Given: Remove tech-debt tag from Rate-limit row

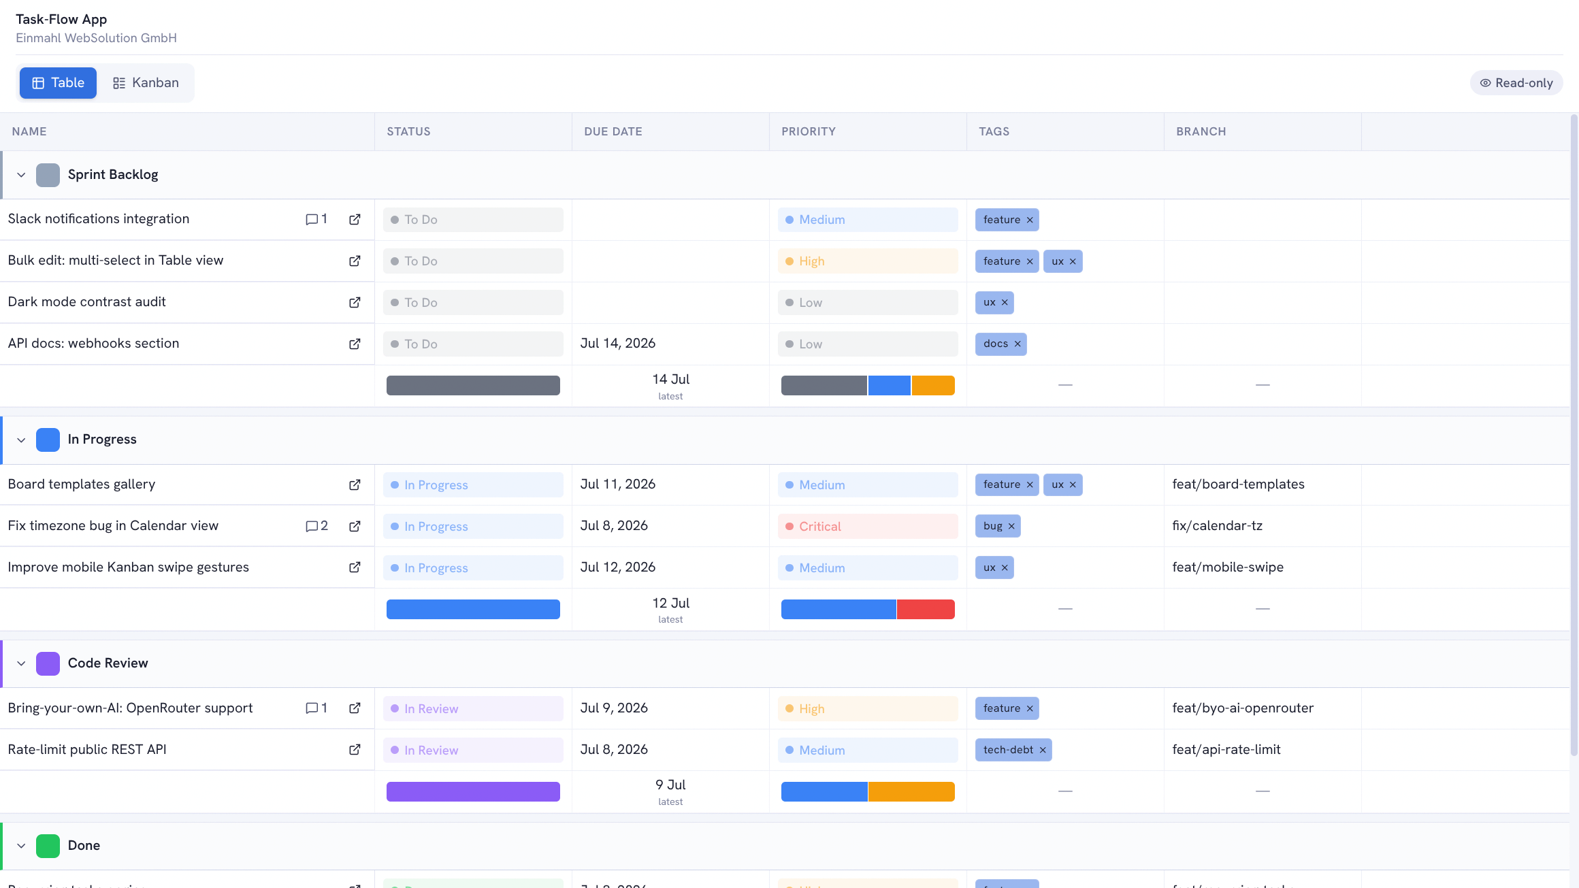Looking at the screenshot, I should (1043, 750).
